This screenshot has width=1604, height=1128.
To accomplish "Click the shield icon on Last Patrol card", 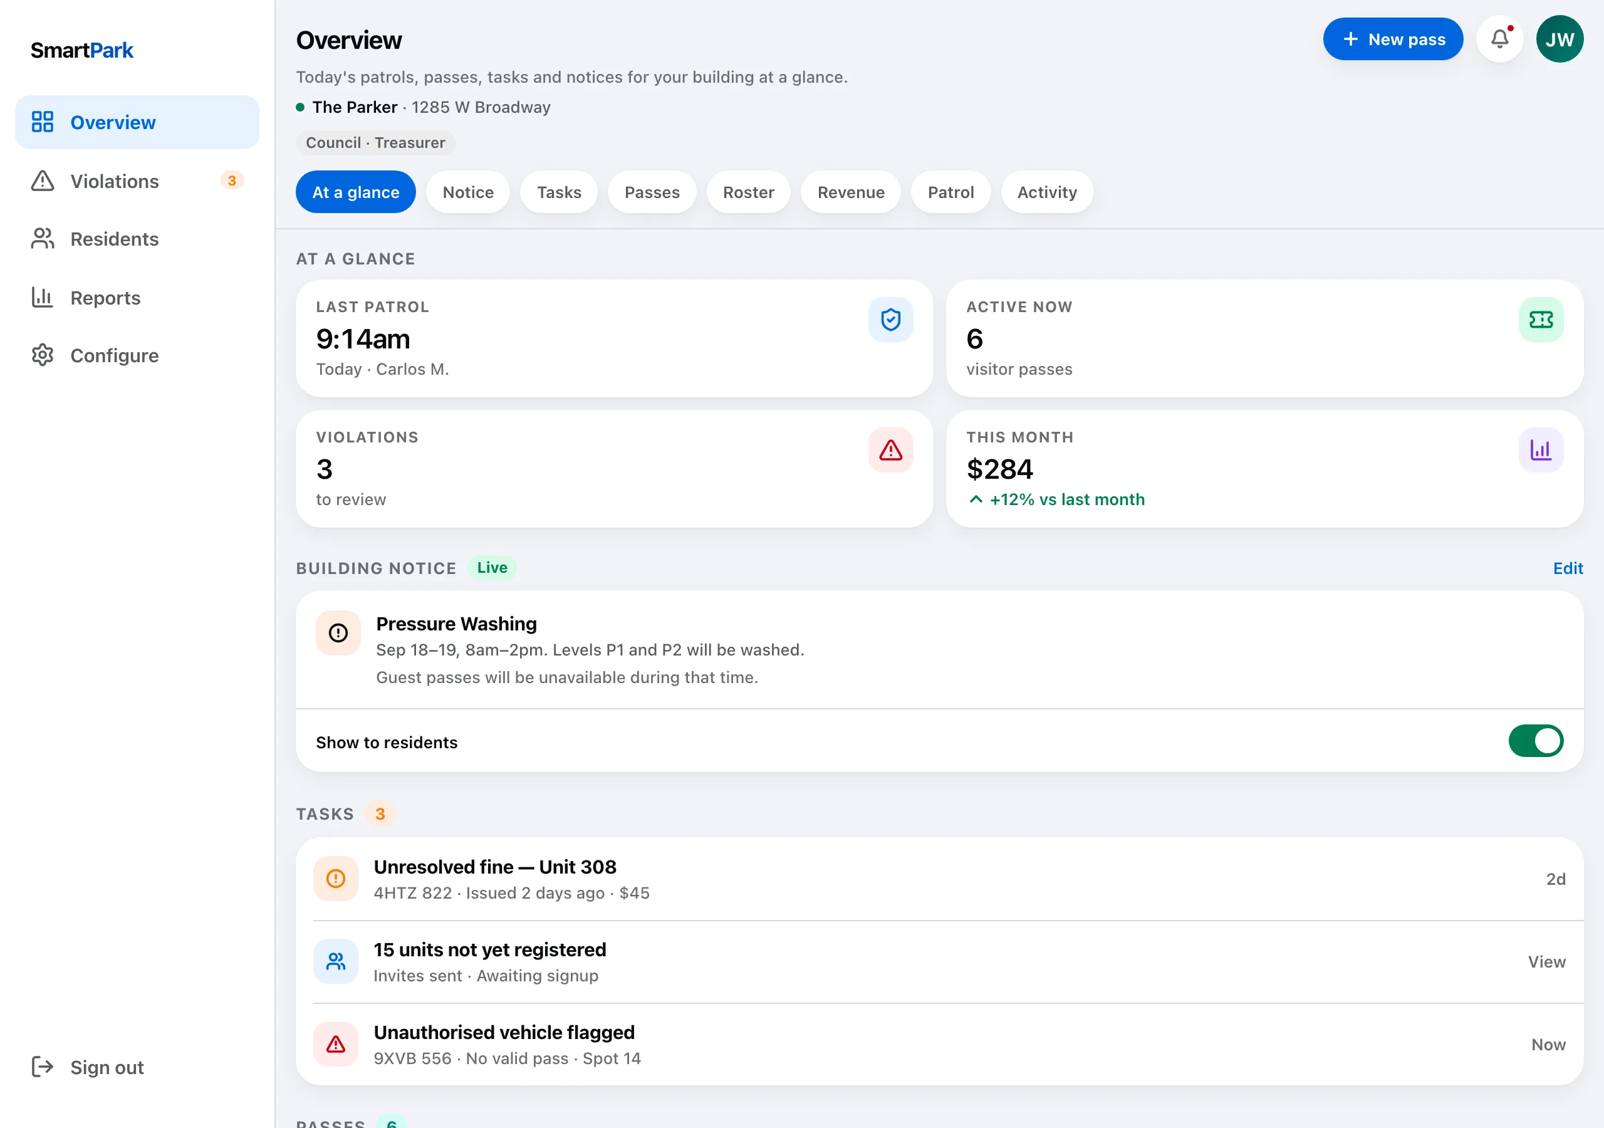I will click(x=891, y=320).
